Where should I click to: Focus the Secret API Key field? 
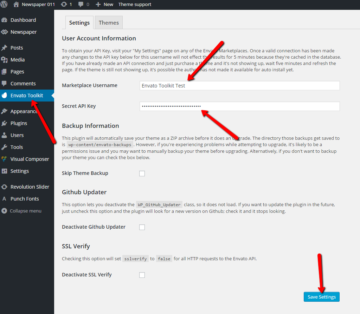coord(239,106)
